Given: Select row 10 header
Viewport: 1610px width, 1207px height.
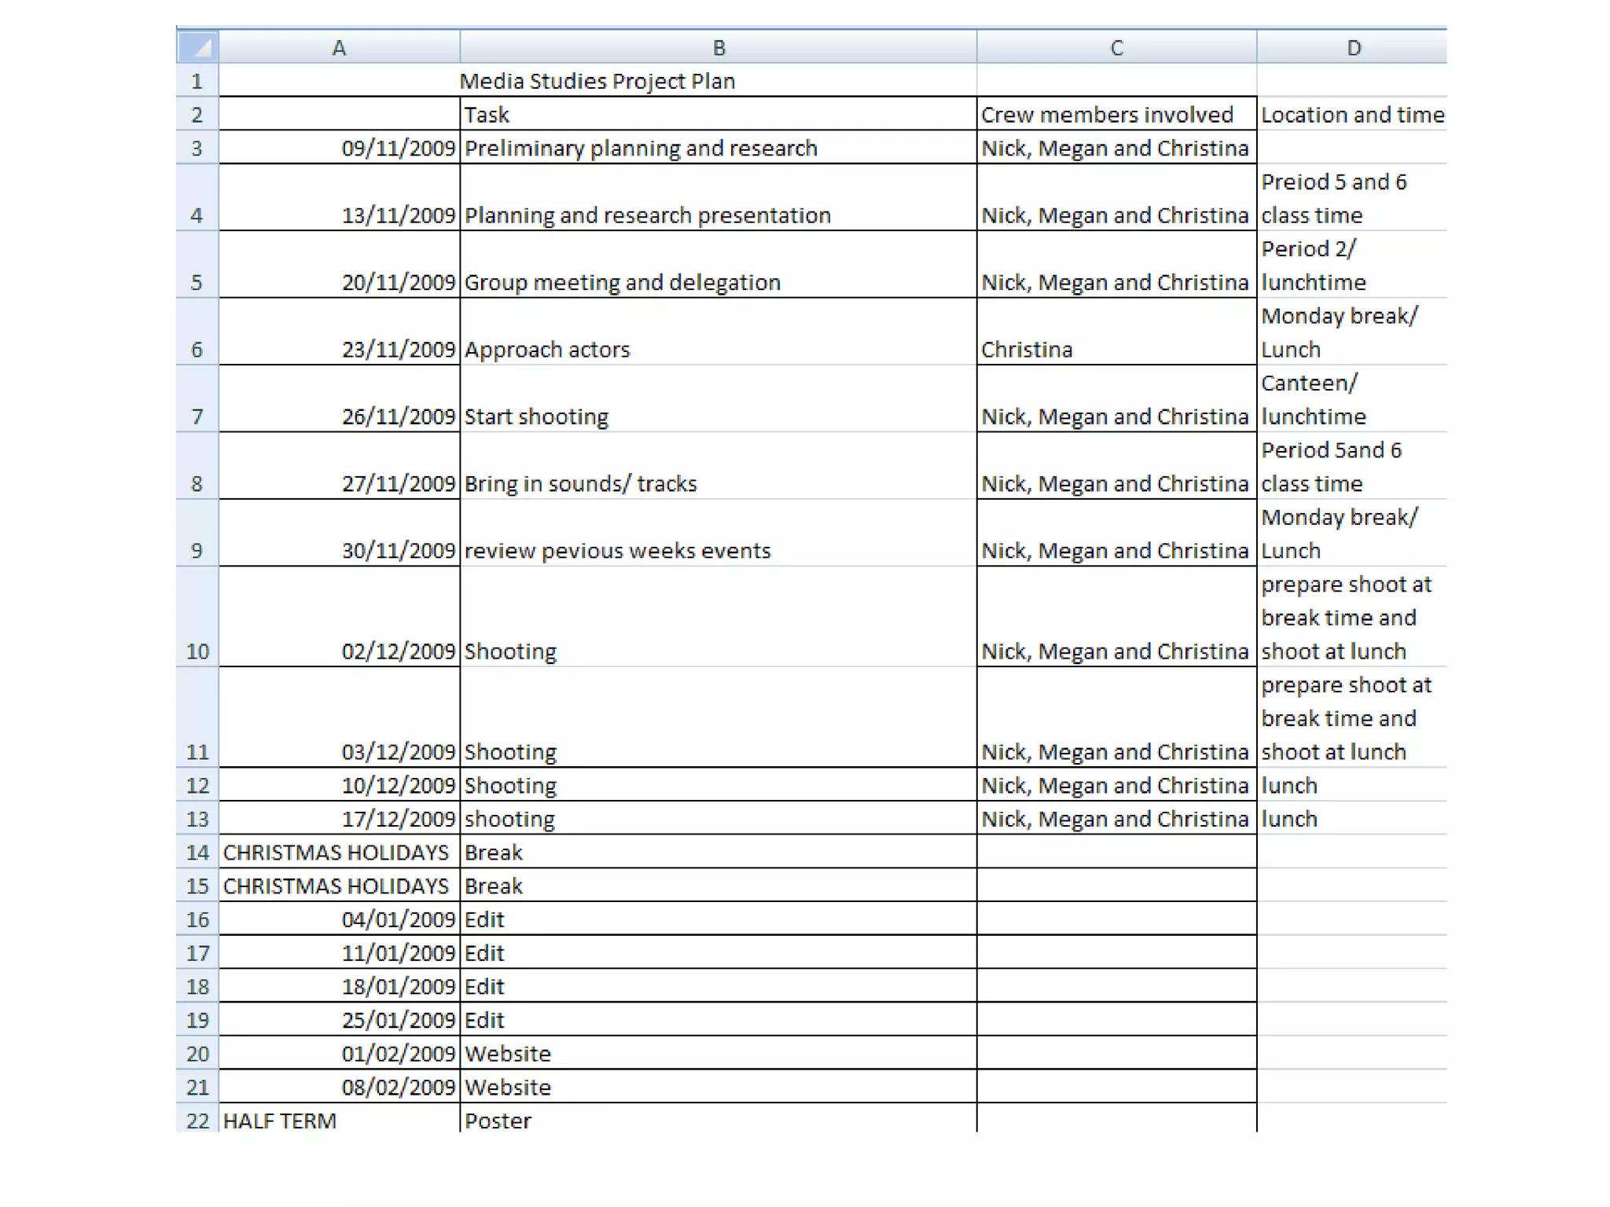Looking at the screenshot, I should (197, 618).
